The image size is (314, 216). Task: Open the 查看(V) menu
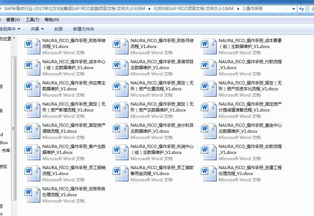(13, 20)
